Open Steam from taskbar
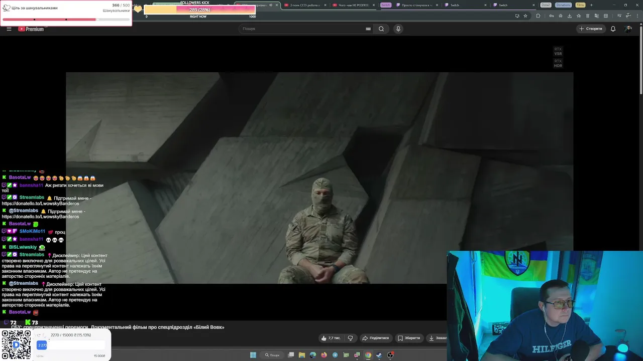Viewport: 643px width, 361px height. (379, 355)
